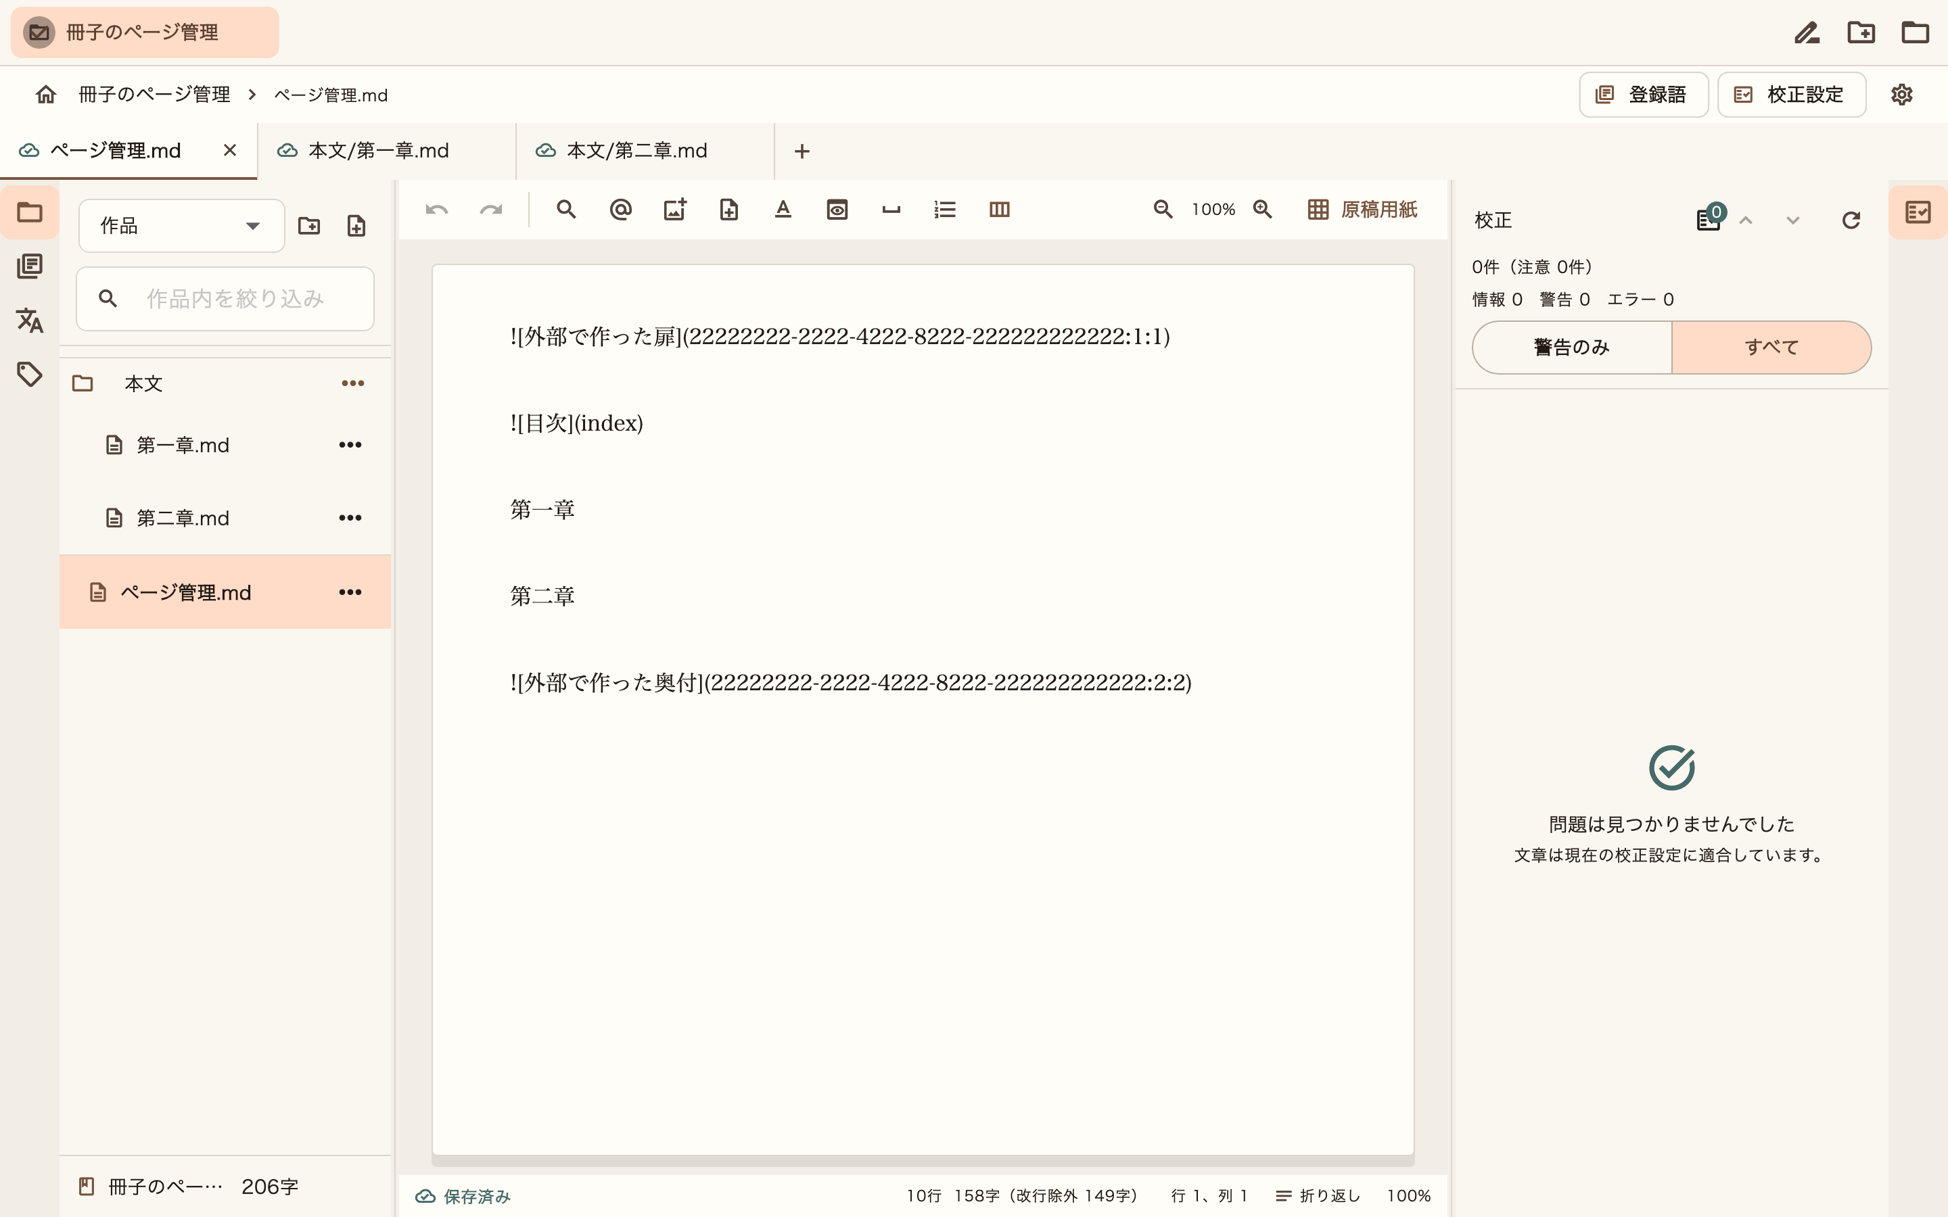1948x1217 pixels.
Task: Open the more menu for 第二章.md
Action: pyautogui.click(x=350, y=517)
